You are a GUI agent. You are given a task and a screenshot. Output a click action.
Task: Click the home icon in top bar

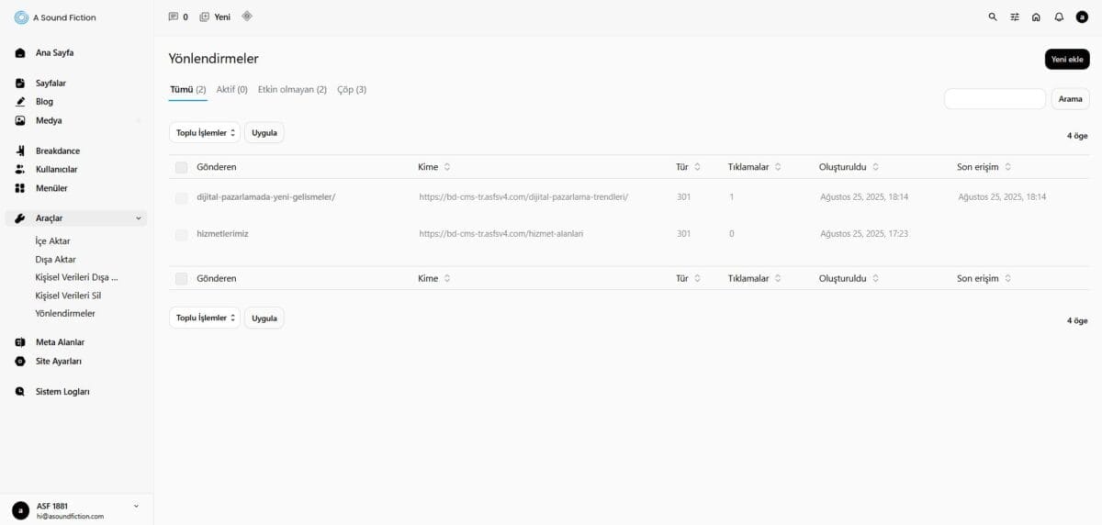[x=1036, y=17]
